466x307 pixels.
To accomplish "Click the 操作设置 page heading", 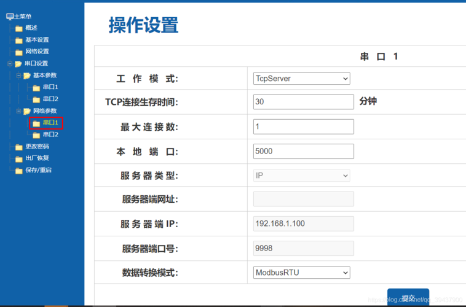I will pos(143,25).
